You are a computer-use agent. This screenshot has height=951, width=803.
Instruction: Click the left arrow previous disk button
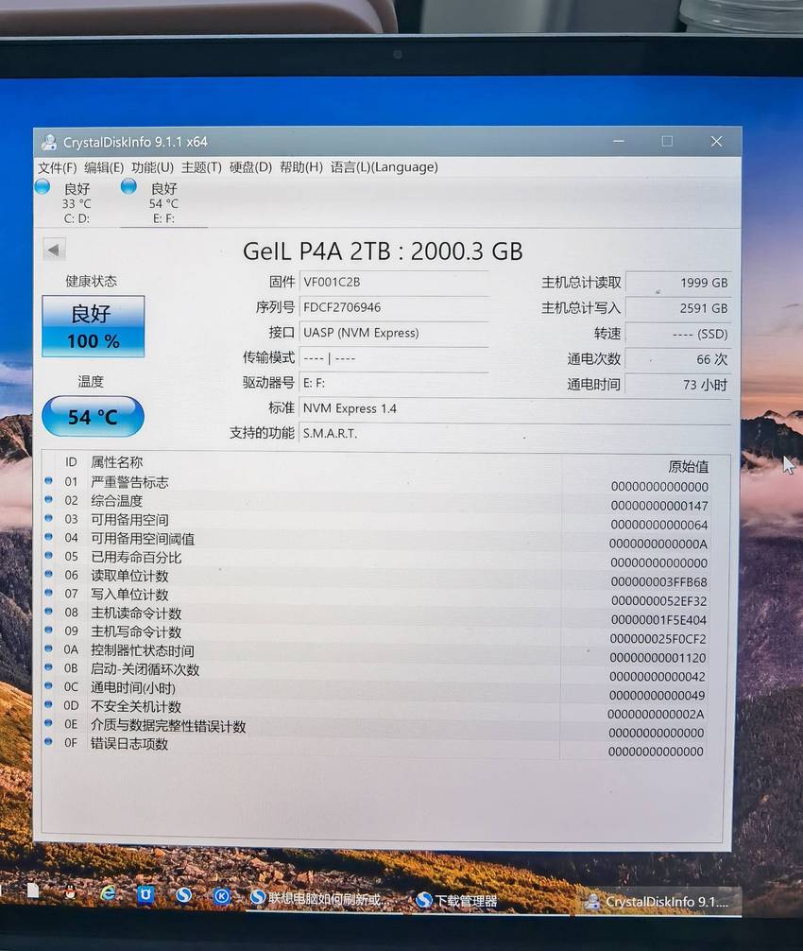tap(55, 250)
